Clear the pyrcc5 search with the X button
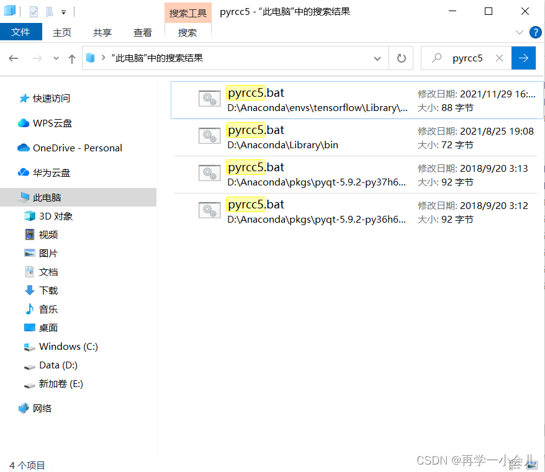Screen dimensions: 545x472 500,58
